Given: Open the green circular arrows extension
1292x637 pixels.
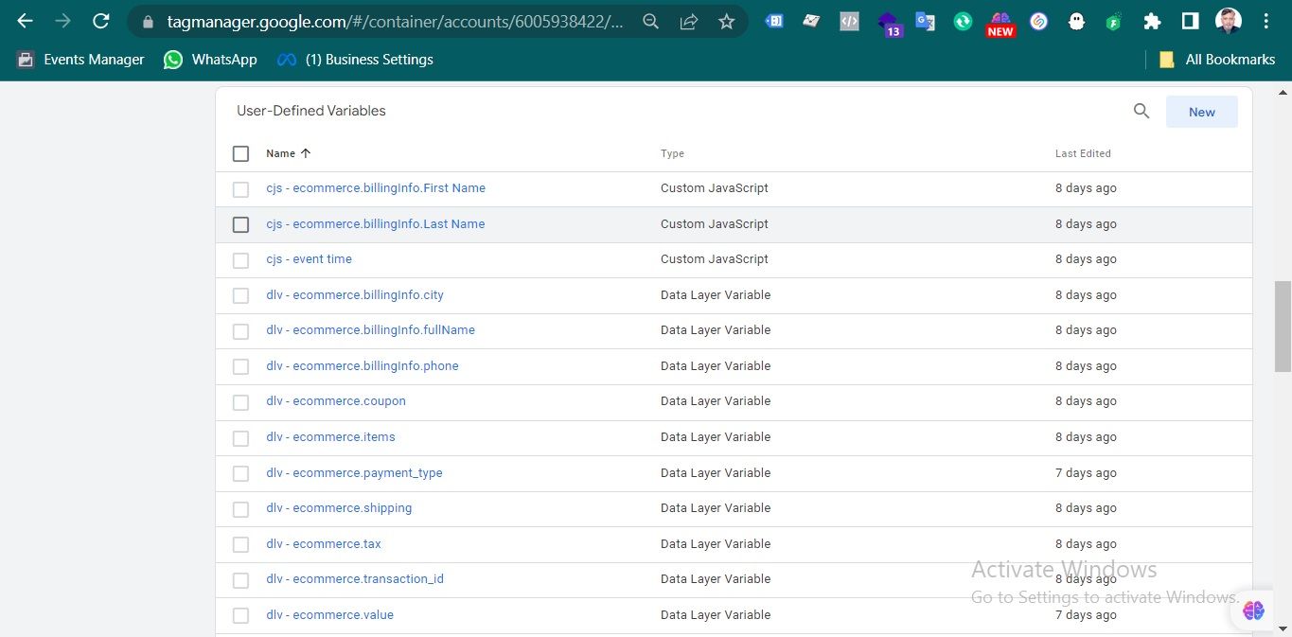Looking at the screenshot, I should (x=963, y=21).
